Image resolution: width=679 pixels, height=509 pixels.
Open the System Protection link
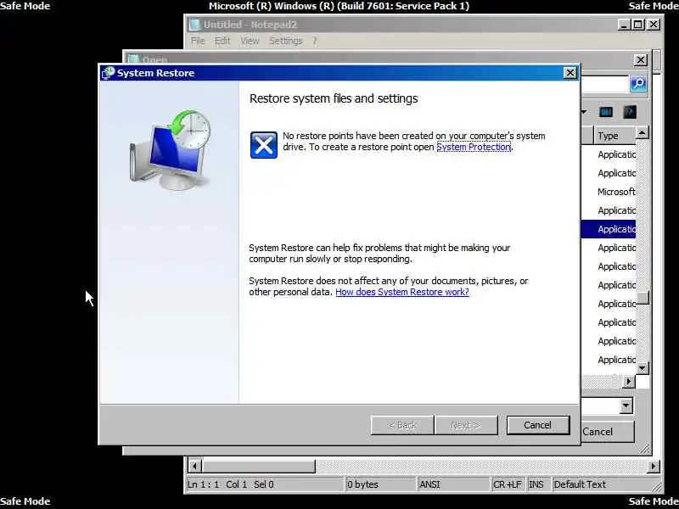[x=474, y=147]
